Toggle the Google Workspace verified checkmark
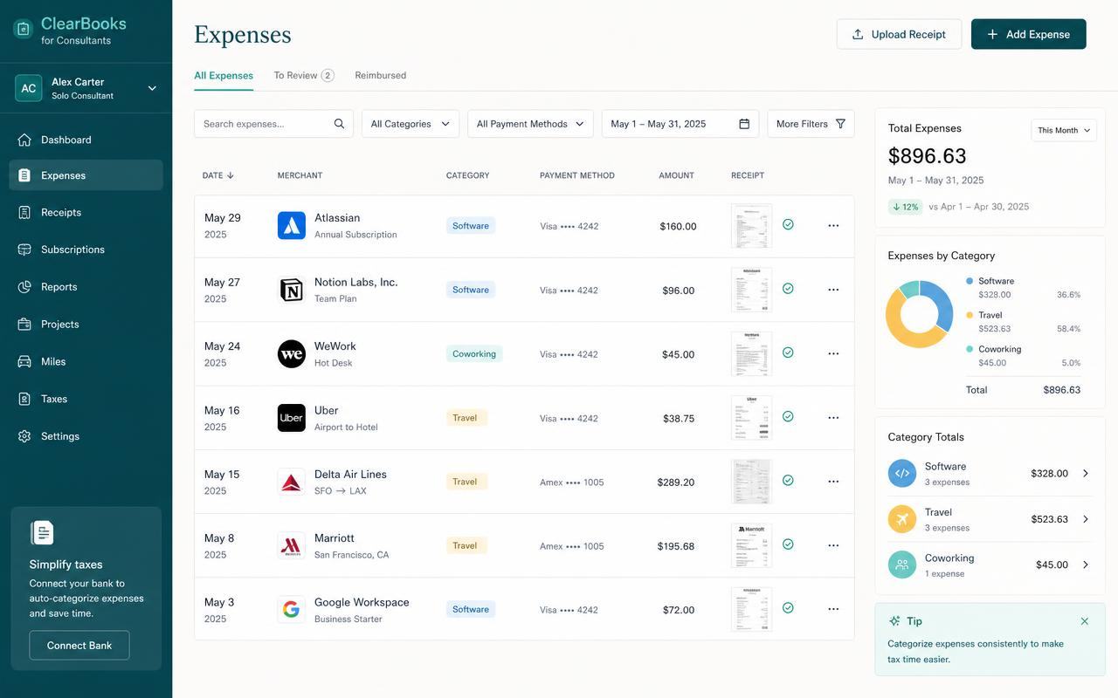 (788, 607)
